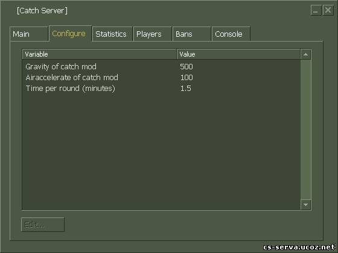
Task: Click the scrollbar down arrow
Action: point(305,205)
